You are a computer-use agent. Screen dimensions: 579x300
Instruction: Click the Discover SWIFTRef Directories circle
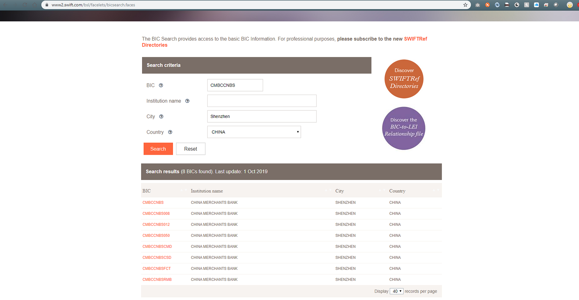click(404, 79)
